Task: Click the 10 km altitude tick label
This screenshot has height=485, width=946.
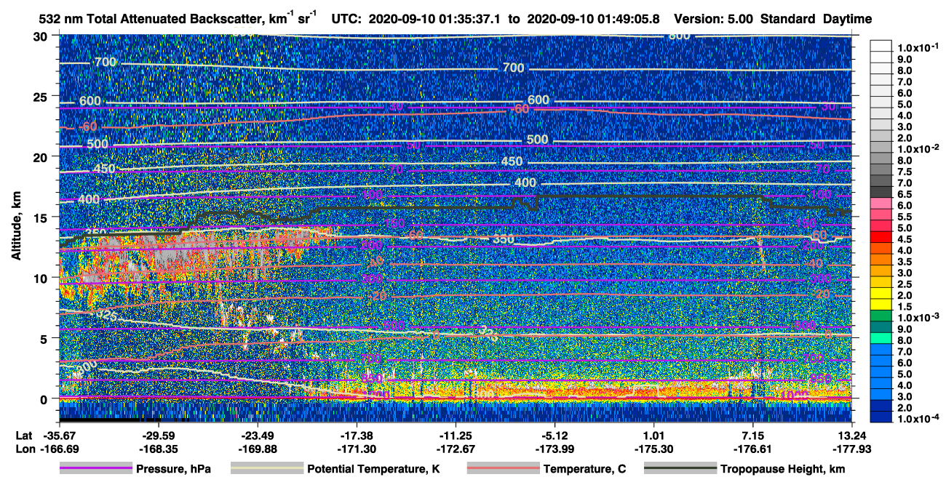Action: click(x=41, y=278)
